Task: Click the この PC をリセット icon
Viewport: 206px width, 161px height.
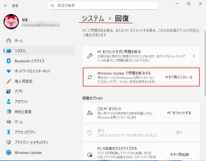Action: click(x=90, y=113)
